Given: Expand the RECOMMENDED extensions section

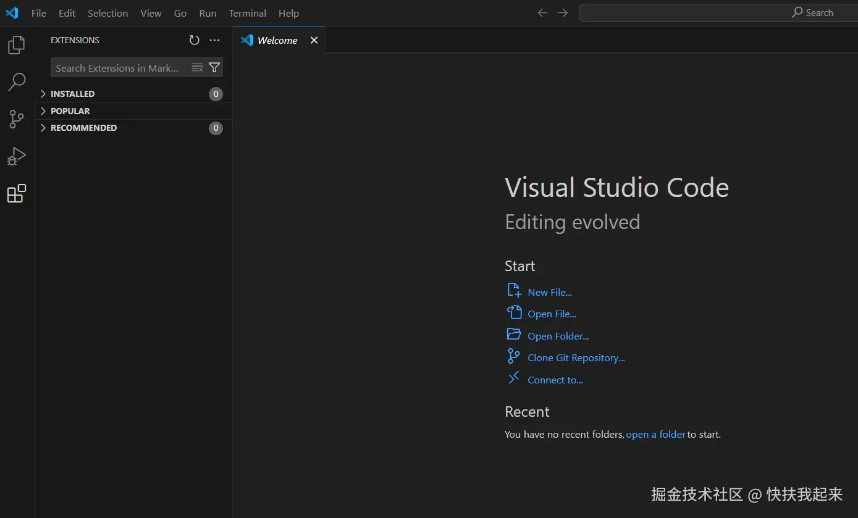Looking at the screenshot, I should [83, 128].
